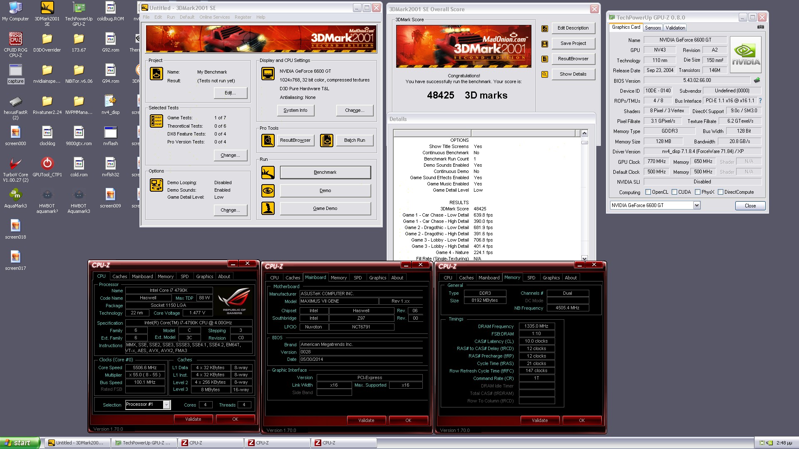The width and height of the screenshot is (799, 449).
Task: Open the nvidiainspector folder icon
Action: point(47,74)
